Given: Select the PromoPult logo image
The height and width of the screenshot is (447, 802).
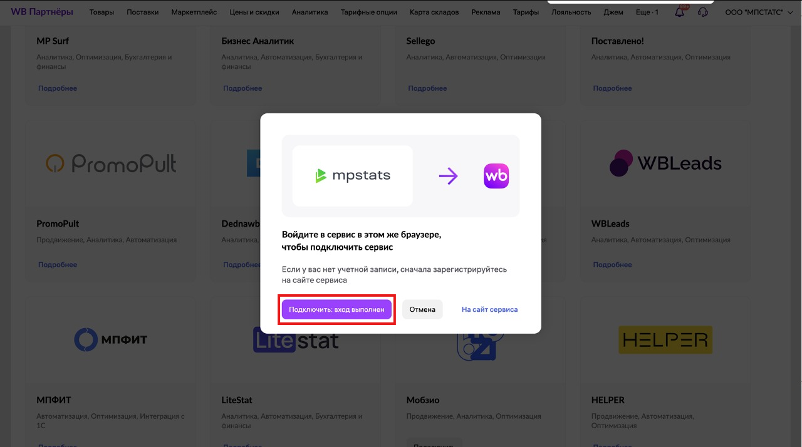Looking at the screenshot, I should click(111, 163).
